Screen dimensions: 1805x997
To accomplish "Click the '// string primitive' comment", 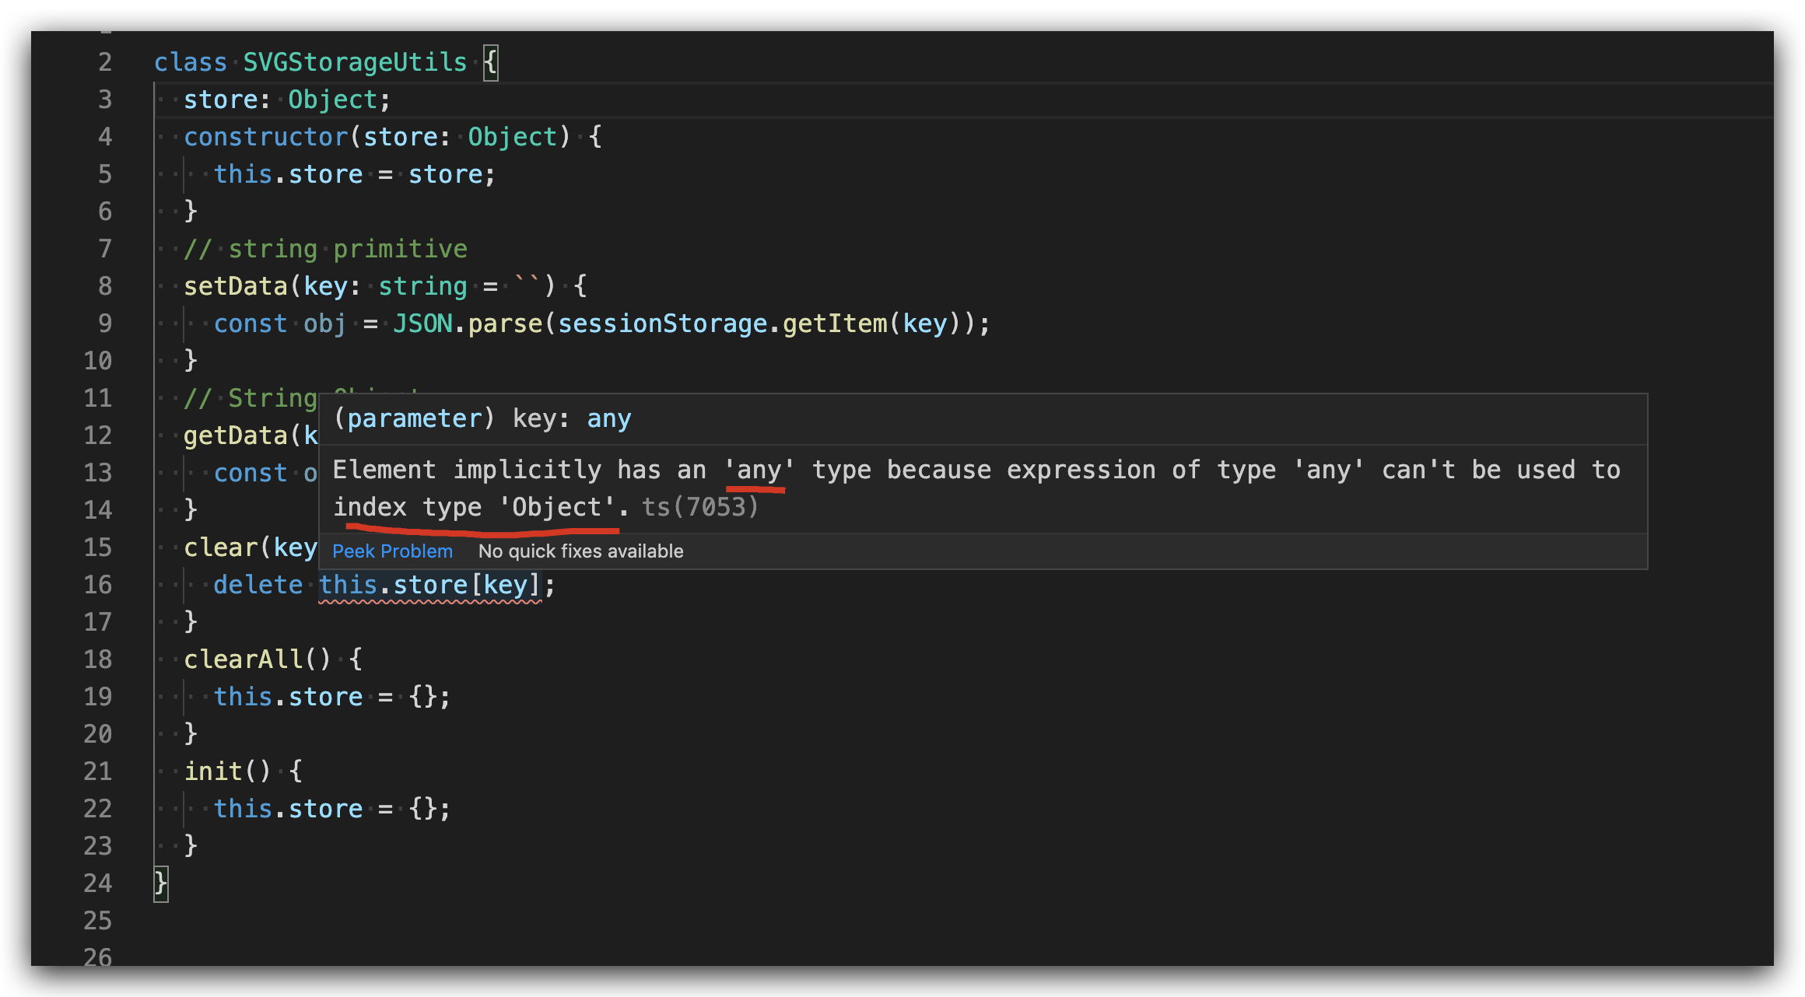I will (x=325, y=249).
